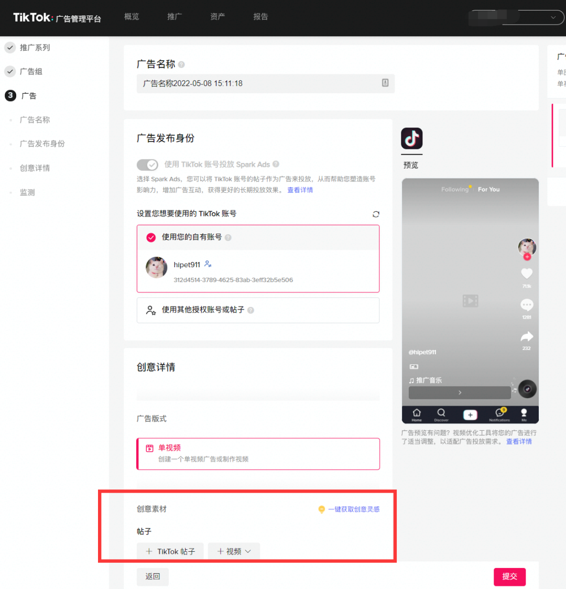Click the 一键获取创意灵感 link
The width and height of the screenshot is (566, 589).
[x=354, y=509]
